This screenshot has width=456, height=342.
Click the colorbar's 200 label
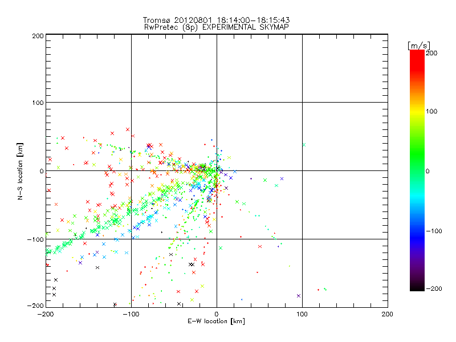coord(431,53)
